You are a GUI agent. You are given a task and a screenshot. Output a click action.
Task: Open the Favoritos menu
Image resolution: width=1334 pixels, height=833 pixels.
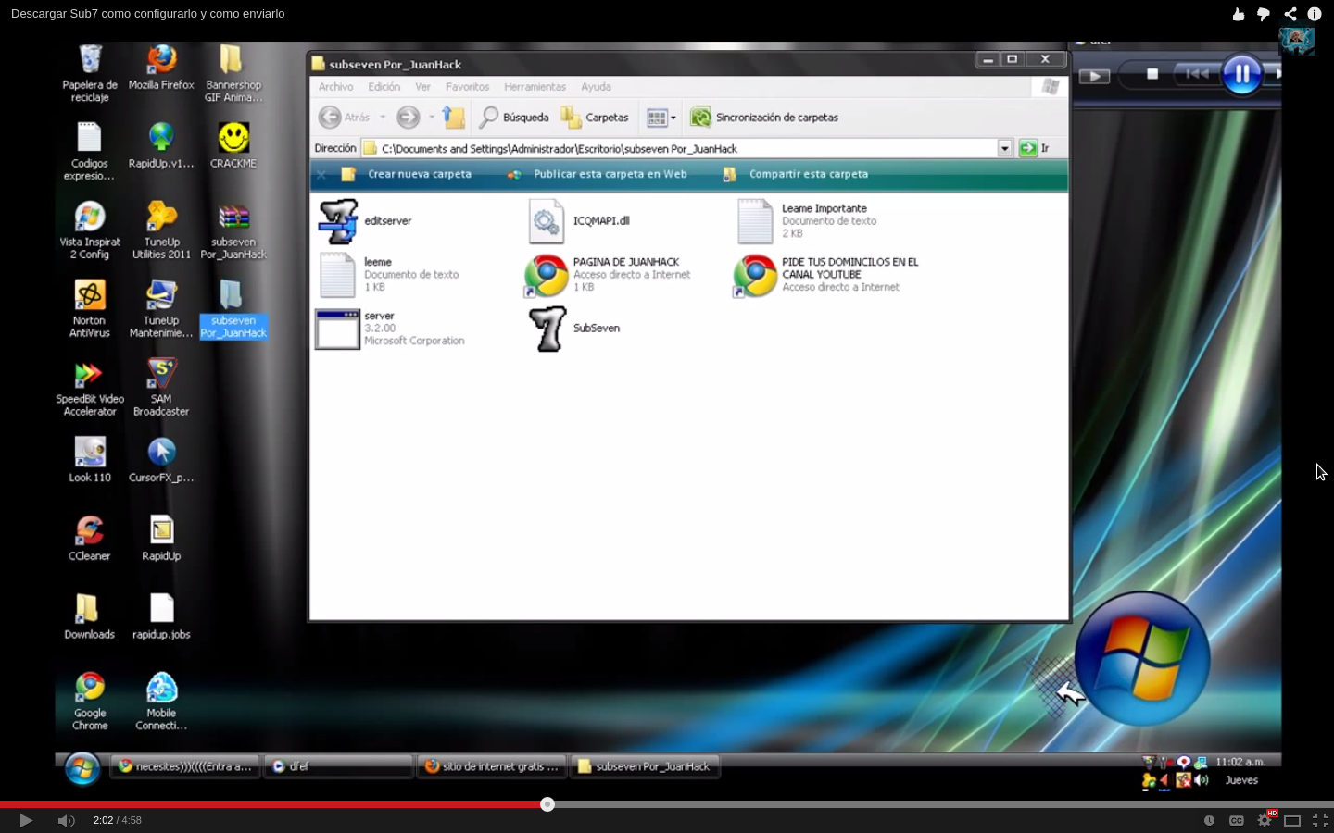467,87
